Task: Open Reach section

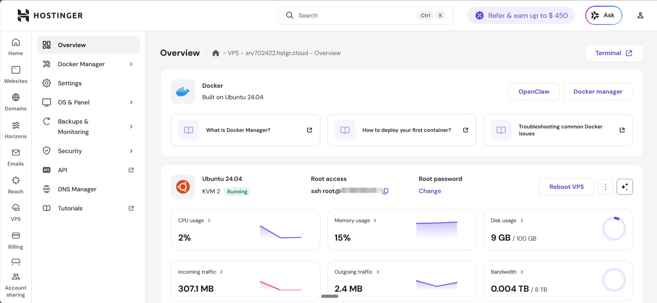Action: (16, 185)
